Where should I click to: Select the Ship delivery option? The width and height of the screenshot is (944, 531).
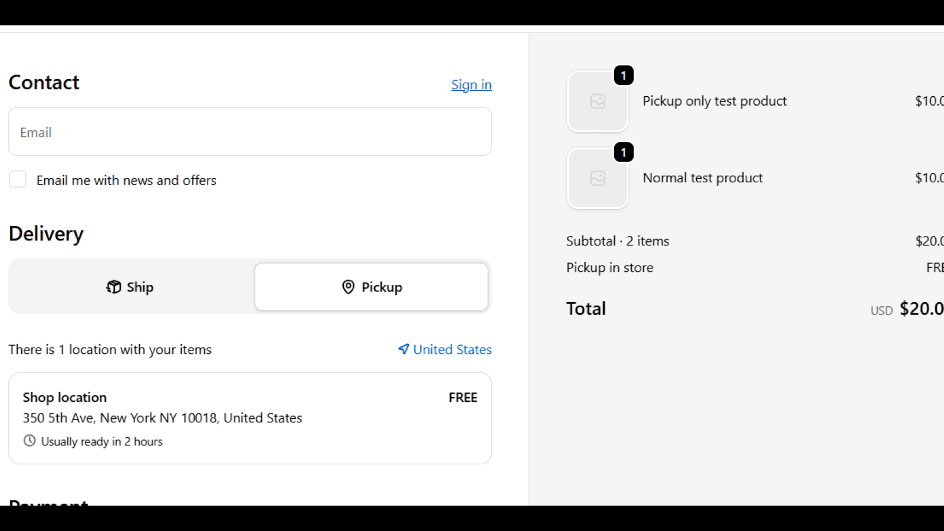pos(130,287)
